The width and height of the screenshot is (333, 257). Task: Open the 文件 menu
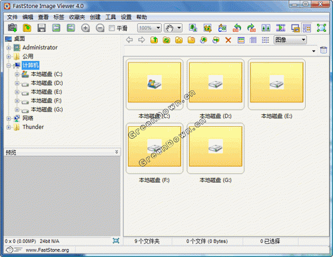12,17
